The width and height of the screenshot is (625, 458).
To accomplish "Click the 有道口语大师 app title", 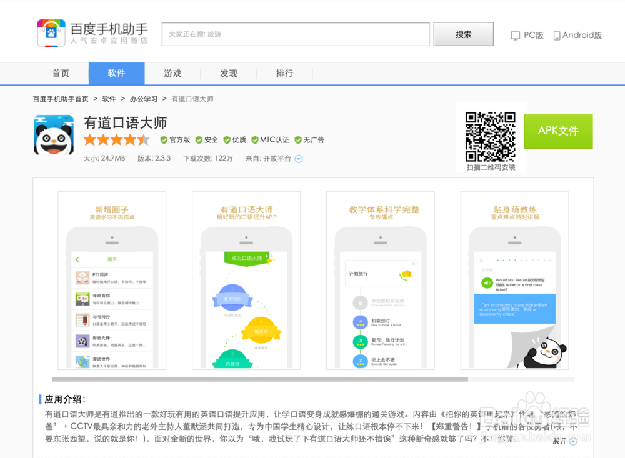I will 126,122.
